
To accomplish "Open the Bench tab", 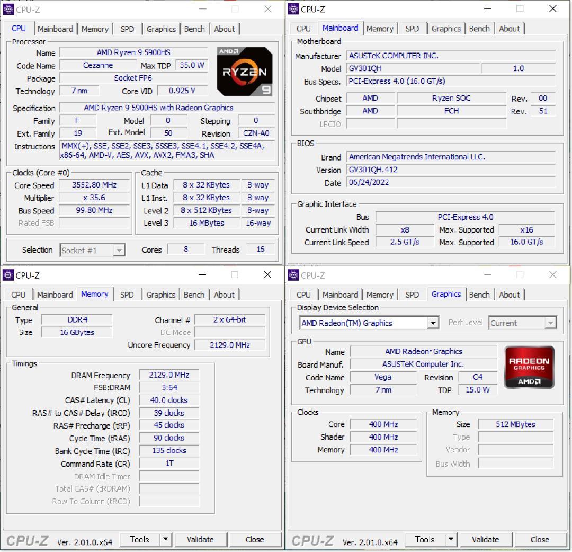I will [194, 29].
